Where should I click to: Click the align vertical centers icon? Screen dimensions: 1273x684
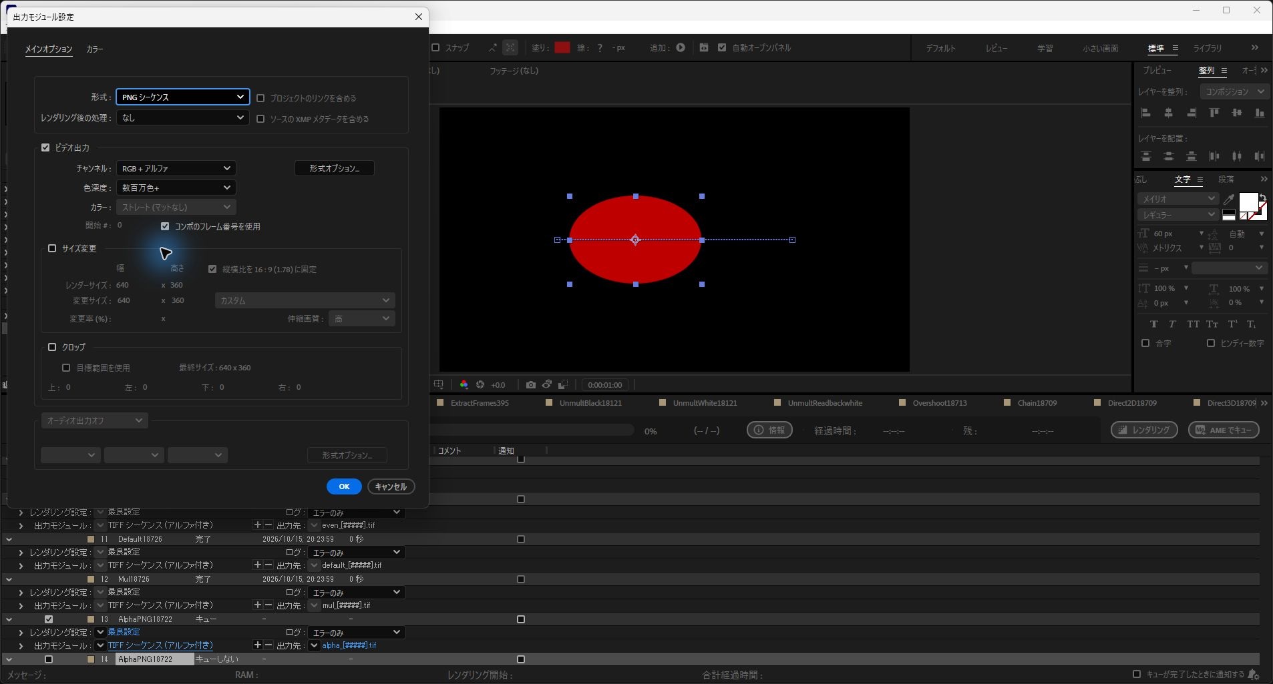(1237, 113)
